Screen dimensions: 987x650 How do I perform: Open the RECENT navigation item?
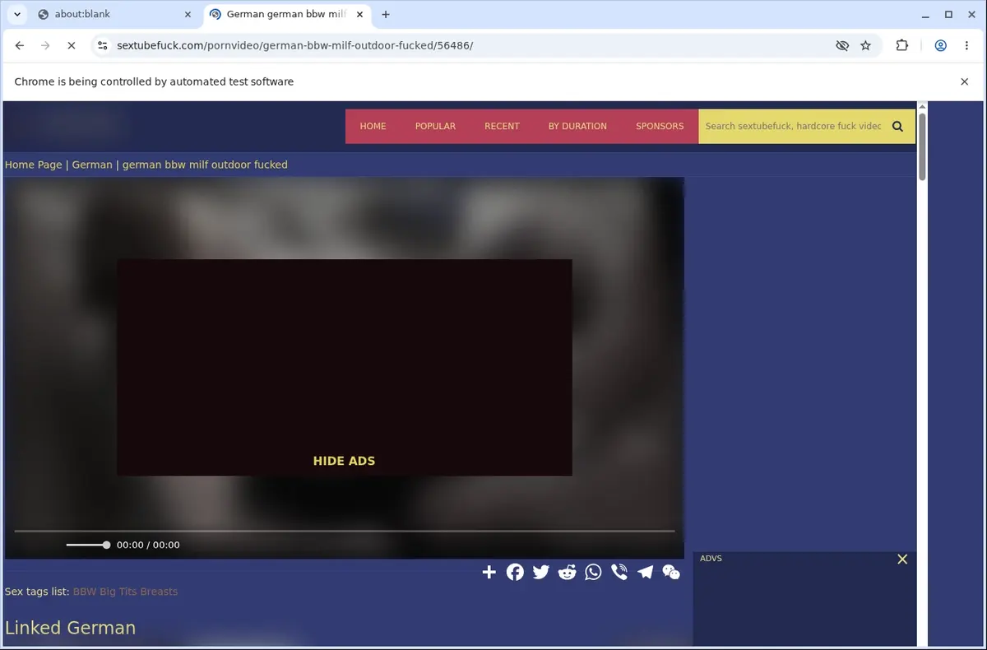(x=502, y=126)
